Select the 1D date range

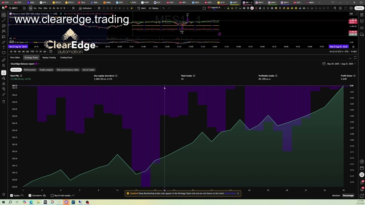[11, 52]
